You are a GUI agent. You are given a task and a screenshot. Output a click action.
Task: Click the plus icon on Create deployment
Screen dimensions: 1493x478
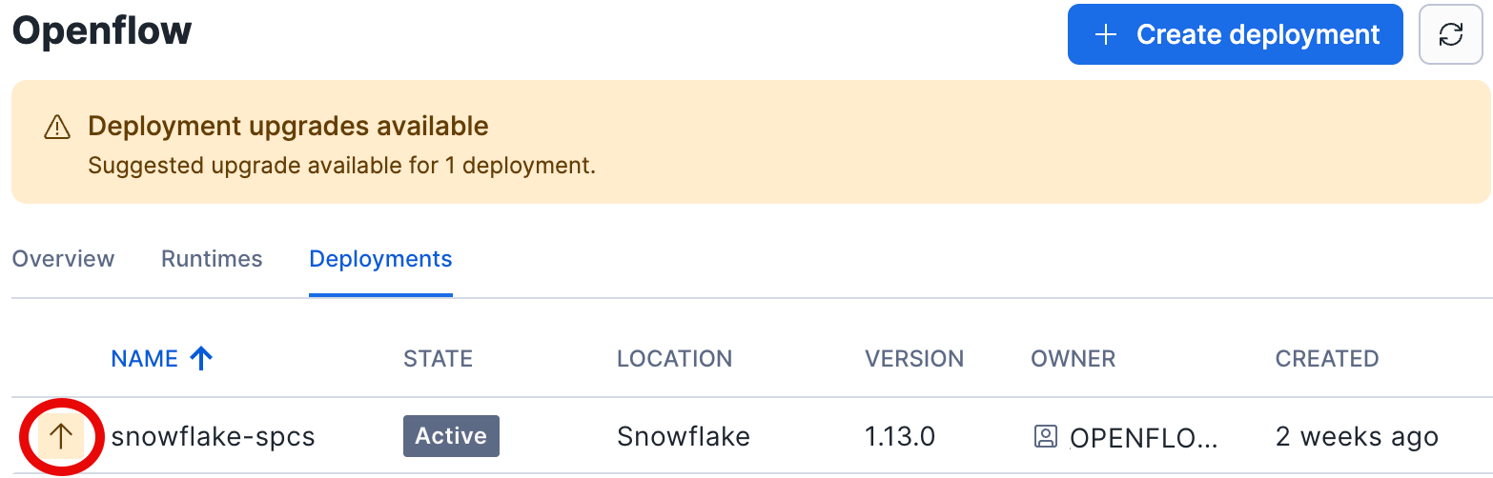coord(1106,35)
